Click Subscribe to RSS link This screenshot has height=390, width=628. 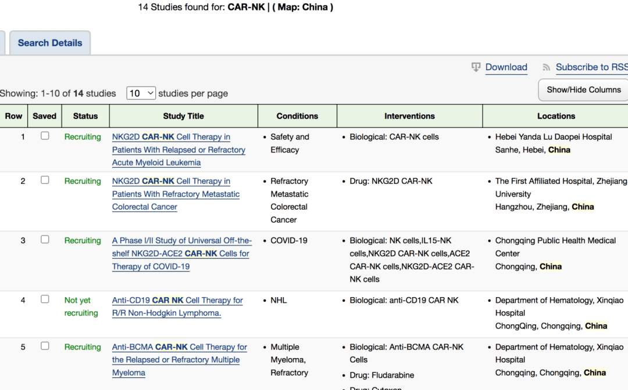(x=591, y=67)
